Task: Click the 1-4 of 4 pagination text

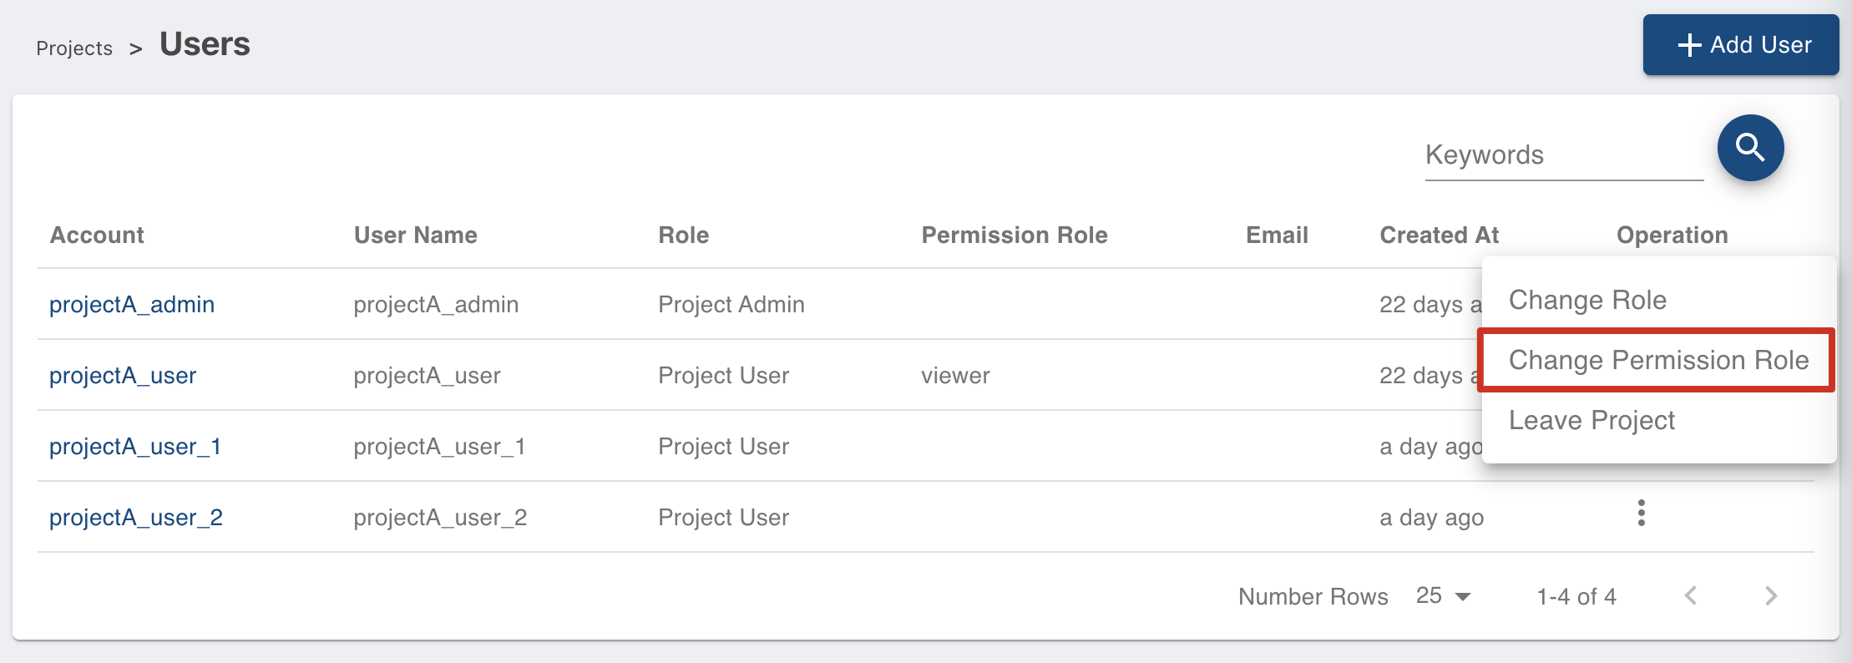Action: coord(1576,596)
